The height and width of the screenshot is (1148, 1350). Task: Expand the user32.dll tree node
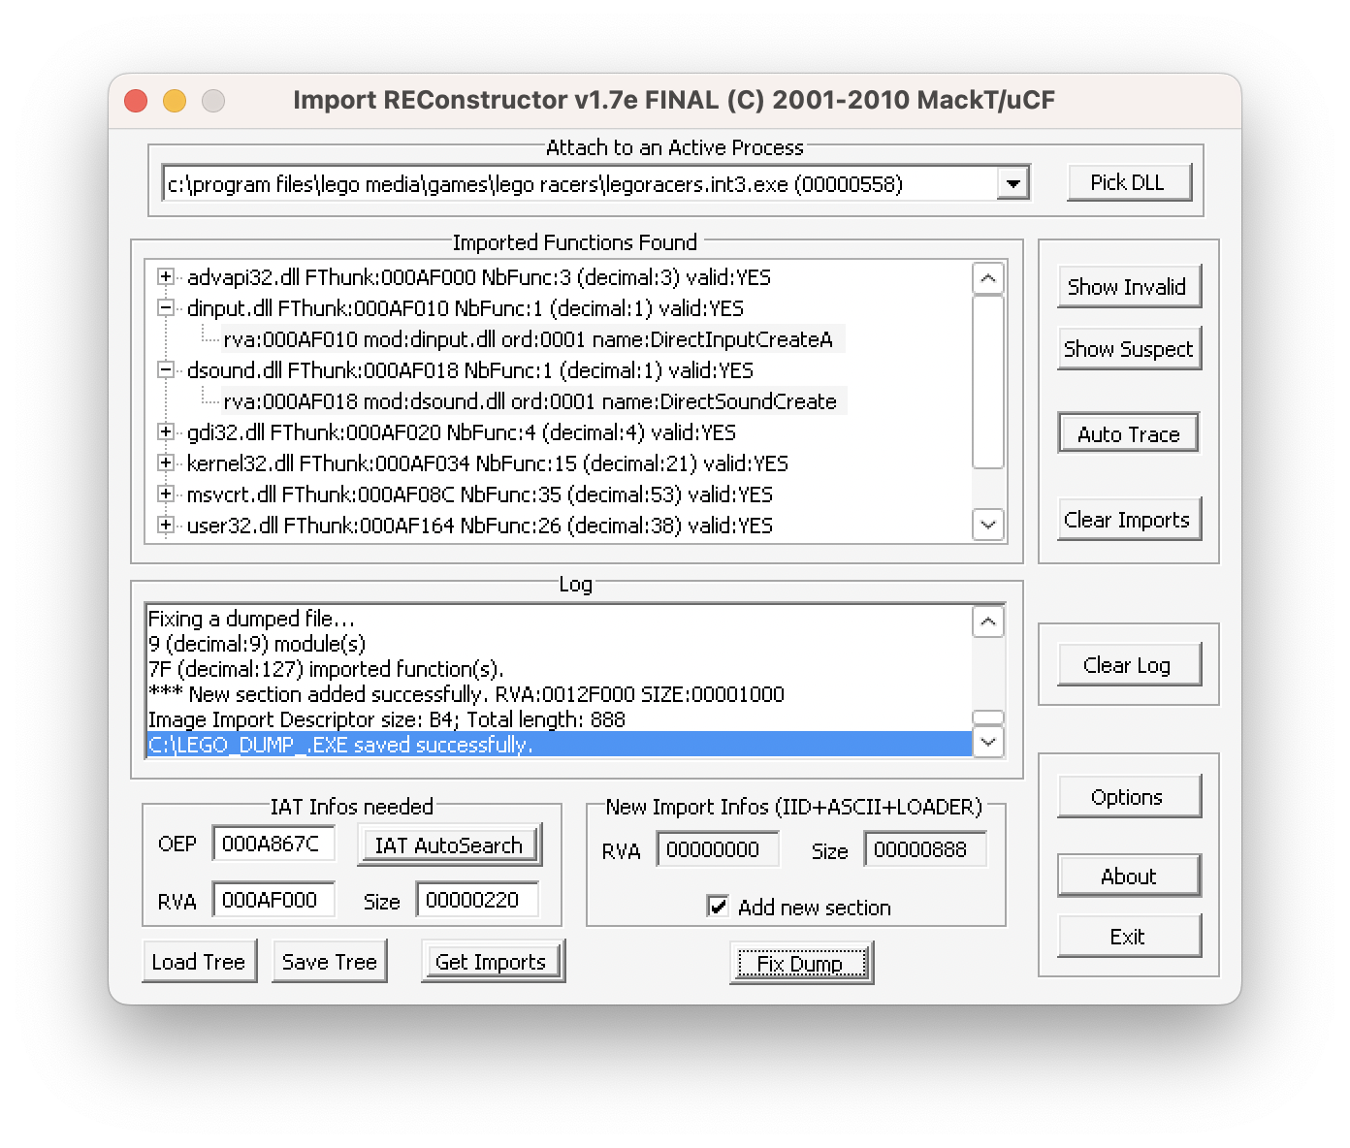[x=166, y=526]
